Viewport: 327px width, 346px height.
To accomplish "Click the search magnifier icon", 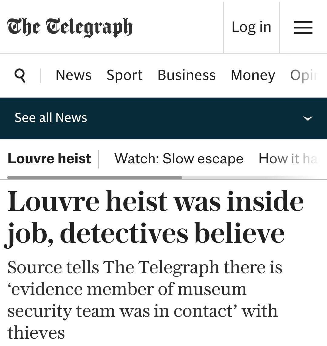I will (x=20, y=75).
